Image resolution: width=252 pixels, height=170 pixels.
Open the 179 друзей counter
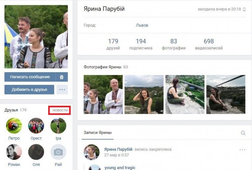tap(113, 44)
